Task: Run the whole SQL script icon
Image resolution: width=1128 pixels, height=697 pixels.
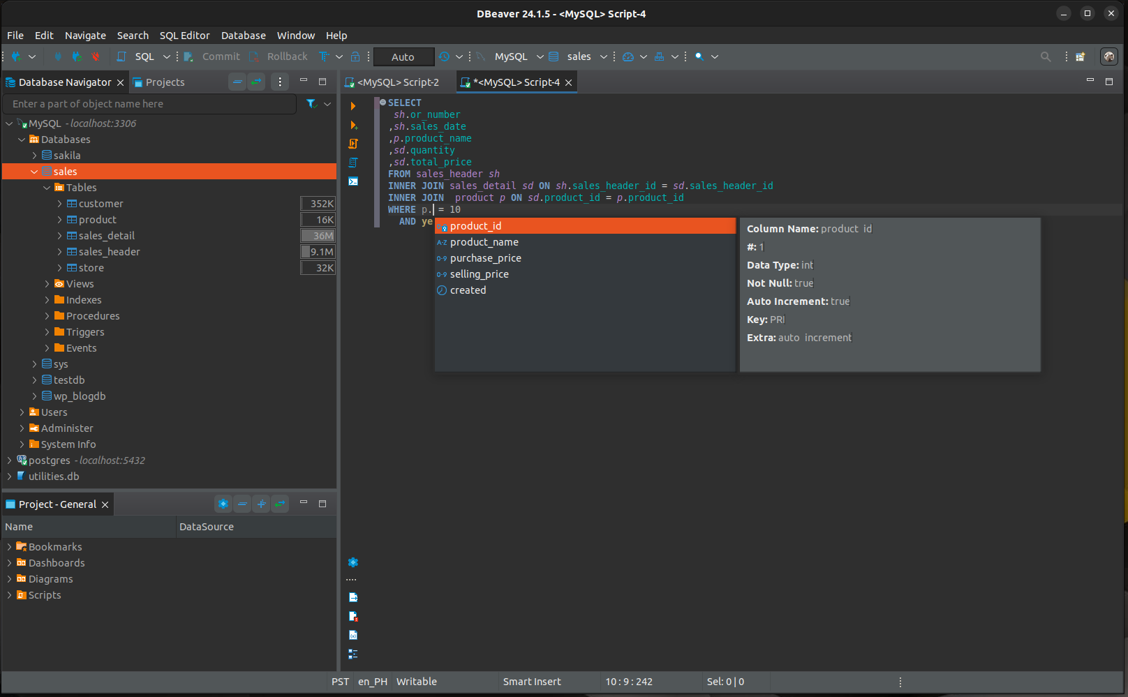Action: click(x=353, y=144)
